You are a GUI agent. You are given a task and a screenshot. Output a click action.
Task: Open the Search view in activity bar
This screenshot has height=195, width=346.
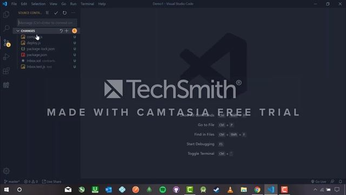[x=6, y=28]
